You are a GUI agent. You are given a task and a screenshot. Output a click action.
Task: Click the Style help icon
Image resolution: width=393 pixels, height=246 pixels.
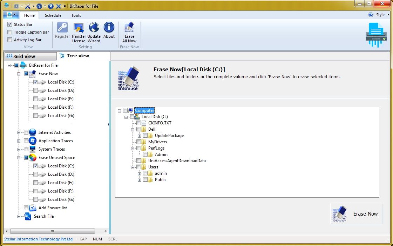[371, 15]
